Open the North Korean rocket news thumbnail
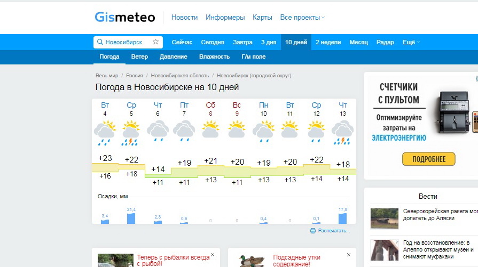The image size is (478, 267). [x=384, y=219]
